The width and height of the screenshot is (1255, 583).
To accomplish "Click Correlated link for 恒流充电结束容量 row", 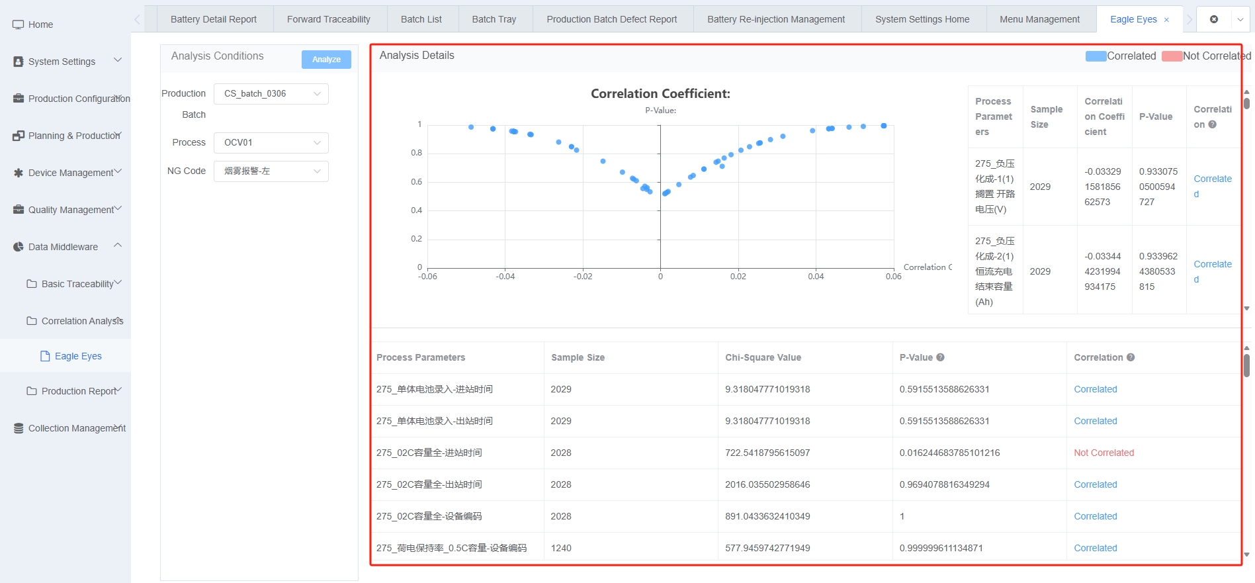I will click(x=1213, y=272).
